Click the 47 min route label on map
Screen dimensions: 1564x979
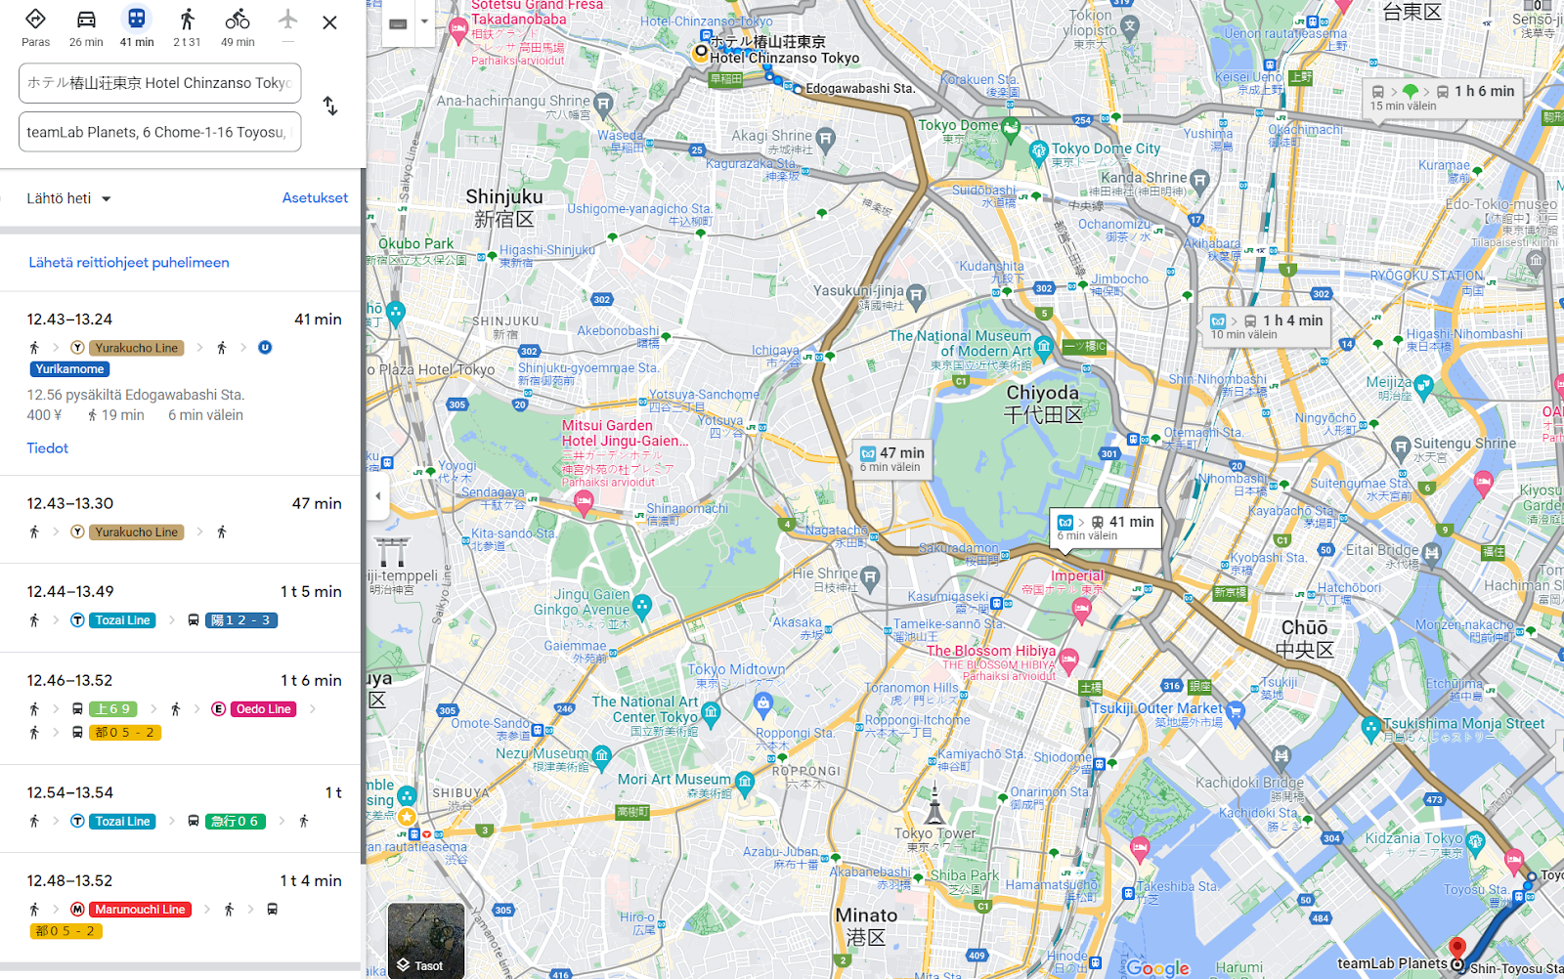(x=891, y=458)
